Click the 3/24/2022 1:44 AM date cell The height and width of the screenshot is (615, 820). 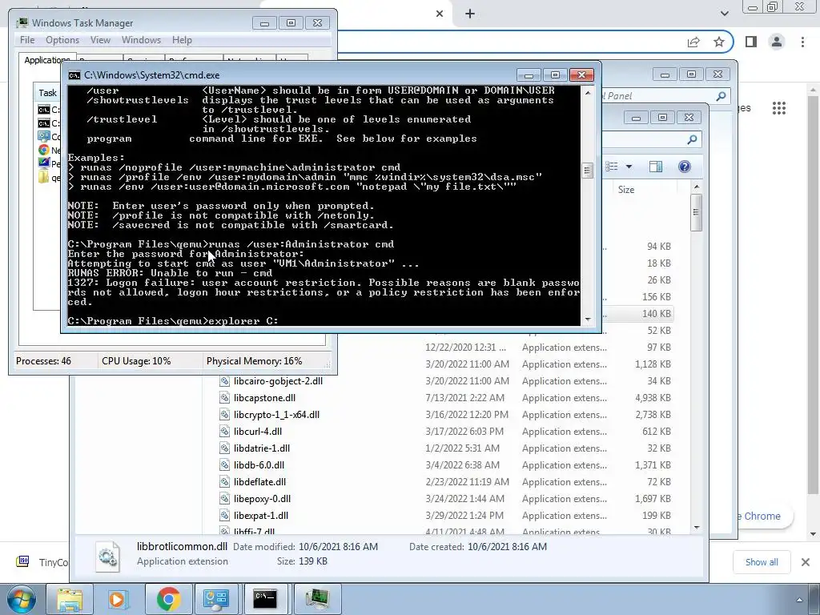[465, 498]
